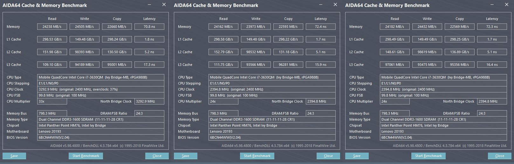Screen dimensions: 514x164
Task: Click middle window Memory Latency 72.4 ns
Action: pos(321,27)
